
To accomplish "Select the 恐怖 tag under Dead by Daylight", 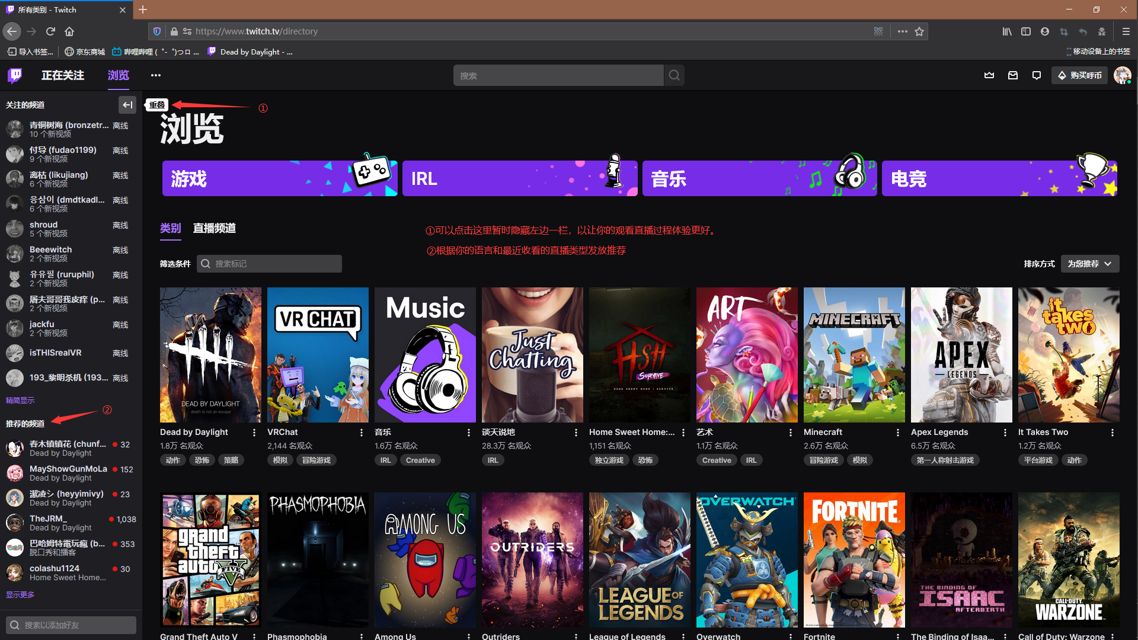I will pyautogui.click(x=202, y=460).
